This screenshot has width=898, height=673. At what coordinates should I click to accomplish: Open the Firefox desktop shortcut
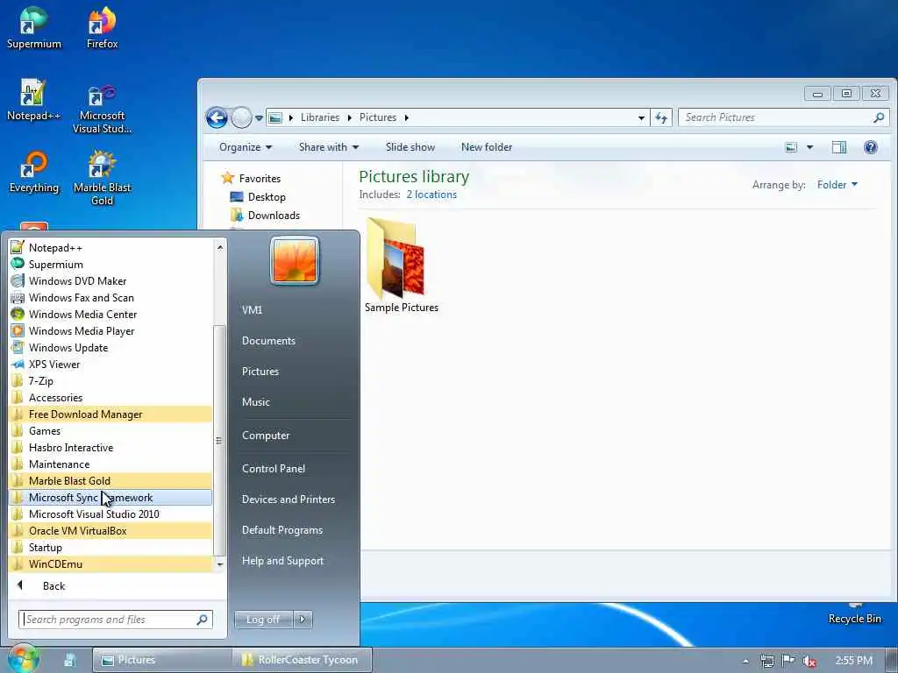tap(102, 27)
